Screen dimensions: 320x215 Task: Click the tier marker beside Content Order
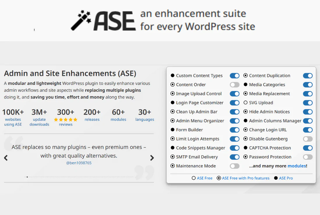[172, 85]
